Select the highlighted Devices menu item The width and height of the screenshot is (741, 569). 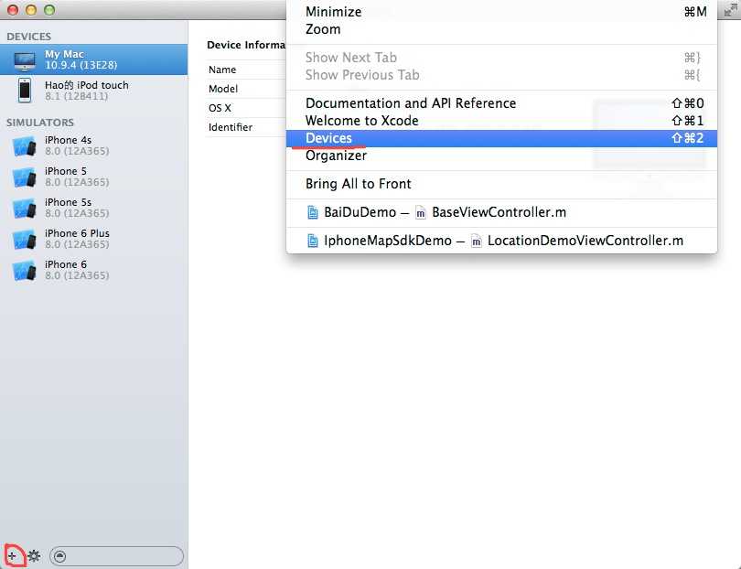pyautogui.click(x=501, y=138)
